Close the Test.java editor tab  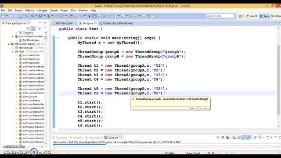click(96, 23)
